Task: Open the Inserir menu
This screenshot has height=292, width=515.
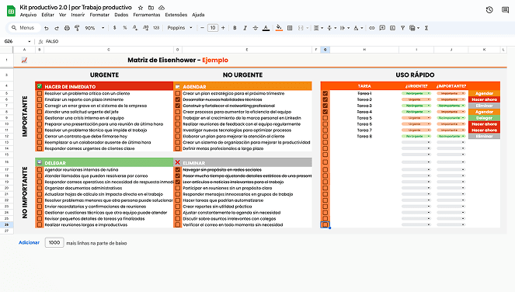Action: [78, 15]
